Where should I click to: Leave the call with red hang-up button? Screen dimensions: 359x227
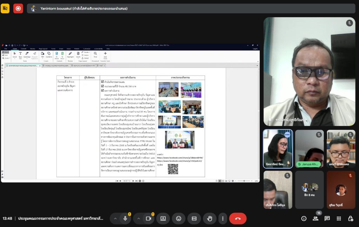tap(238, 219)
